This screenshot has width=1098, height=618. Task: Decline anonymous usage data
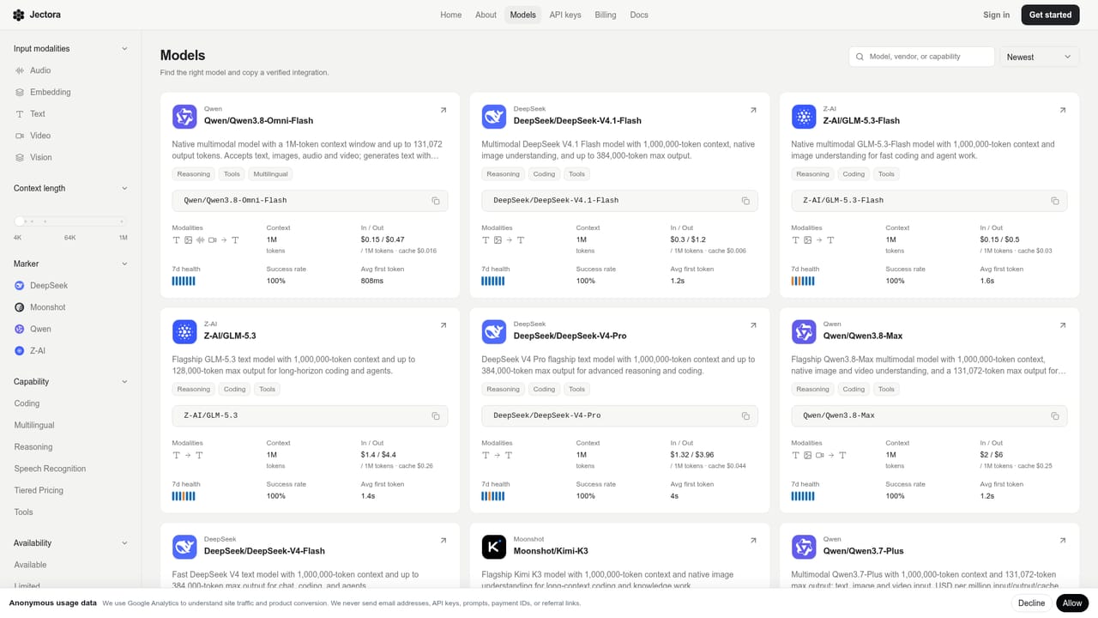coord(1031,603)
